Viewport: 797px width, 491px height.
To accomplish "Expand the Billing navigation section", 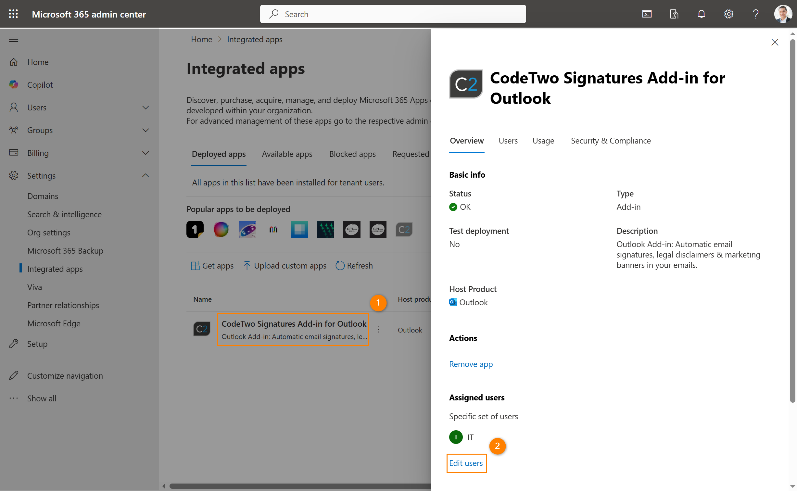I will coord(146,153).
